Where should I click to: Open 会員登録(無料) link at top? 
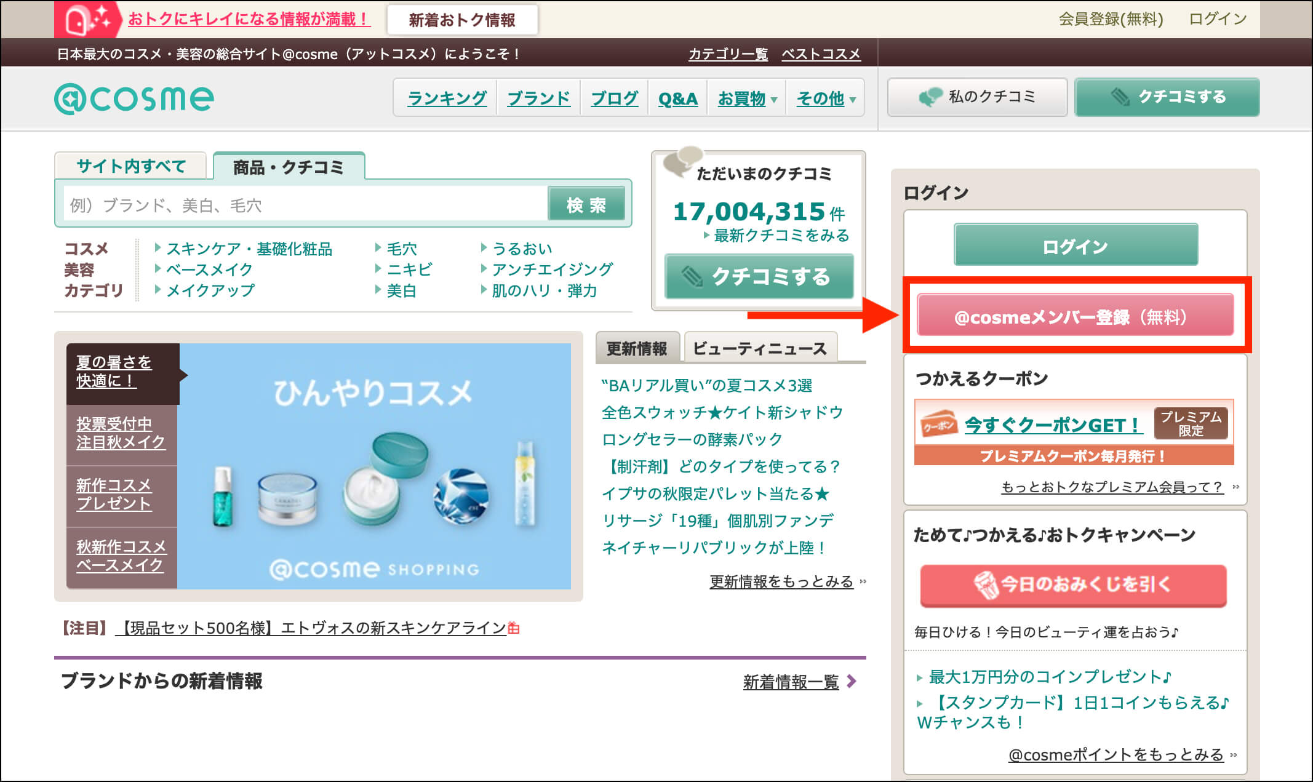1111,19
